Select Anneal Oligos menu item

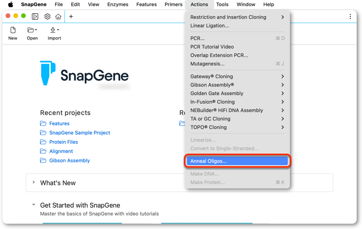[x=237, y=161]
